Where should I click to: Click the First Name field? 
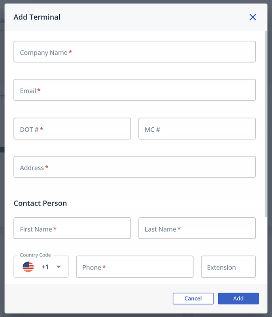click(72, 228)
